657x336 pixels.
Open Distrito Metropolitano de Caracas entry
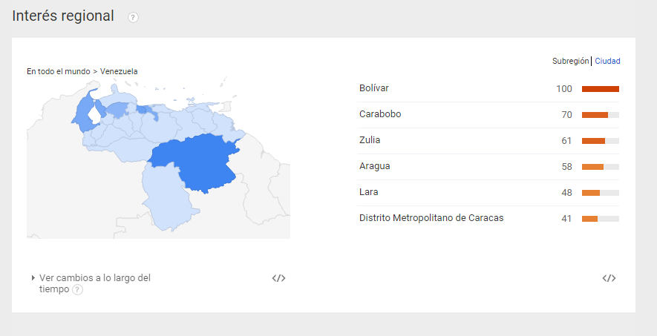(x=431, y=218)
